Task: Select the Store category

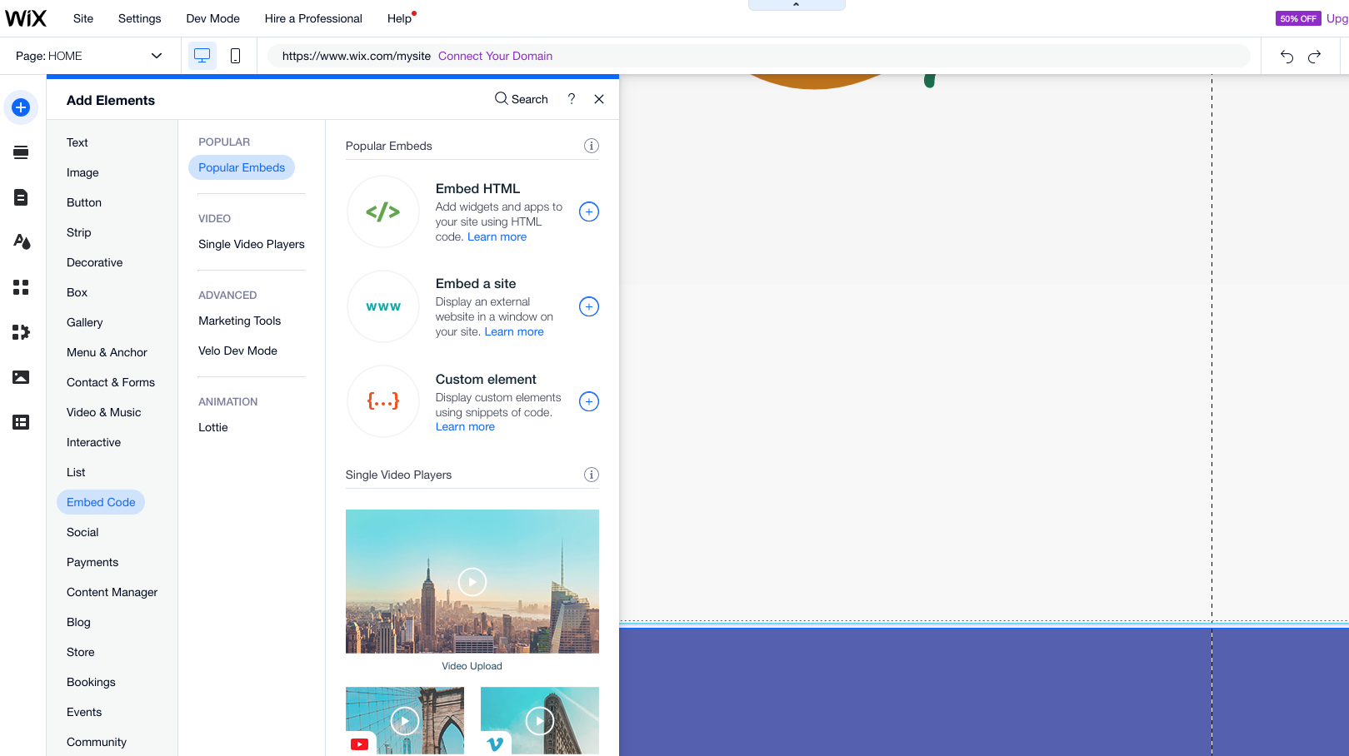Action: (81, 652)
